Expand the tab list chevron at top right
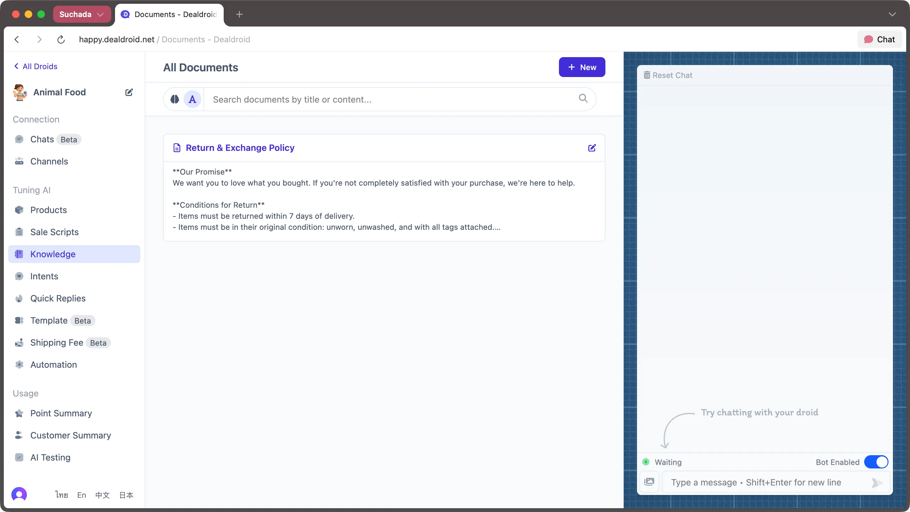The image size is (910, 512). click(892, 15)
